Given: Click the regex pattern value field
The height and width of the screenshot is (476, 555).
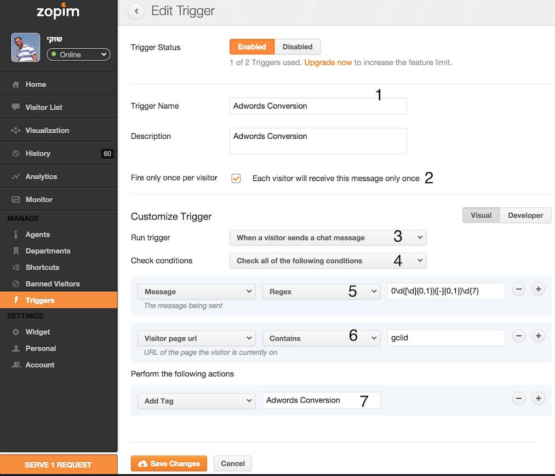Looking at the screenshot, I should [446, 291].
